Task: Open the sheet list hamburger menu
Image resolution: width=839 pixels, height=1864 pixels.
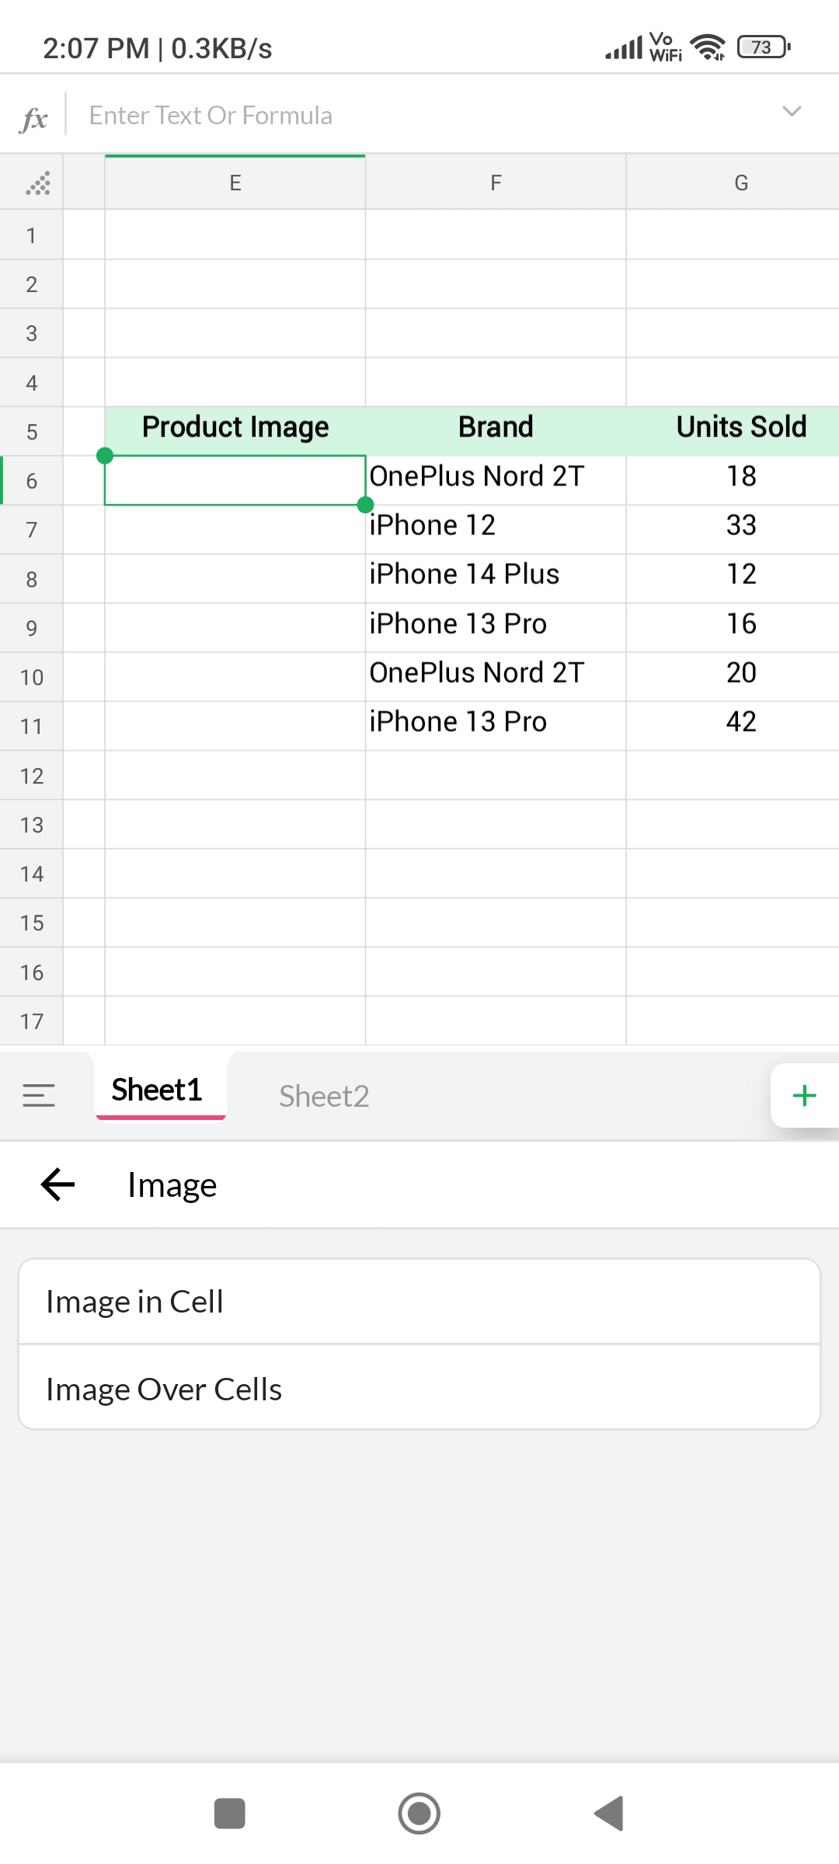Action: [39, 1095]
